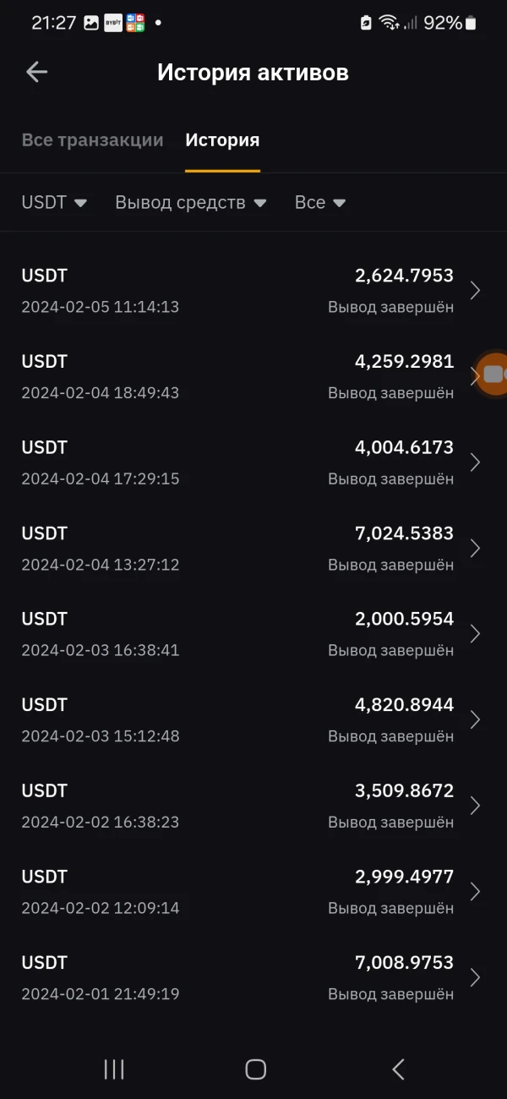Open withdrawal of 4,004.6173 USDT
This screenshot has height=1099, width=507.
[x=237, y=462]
